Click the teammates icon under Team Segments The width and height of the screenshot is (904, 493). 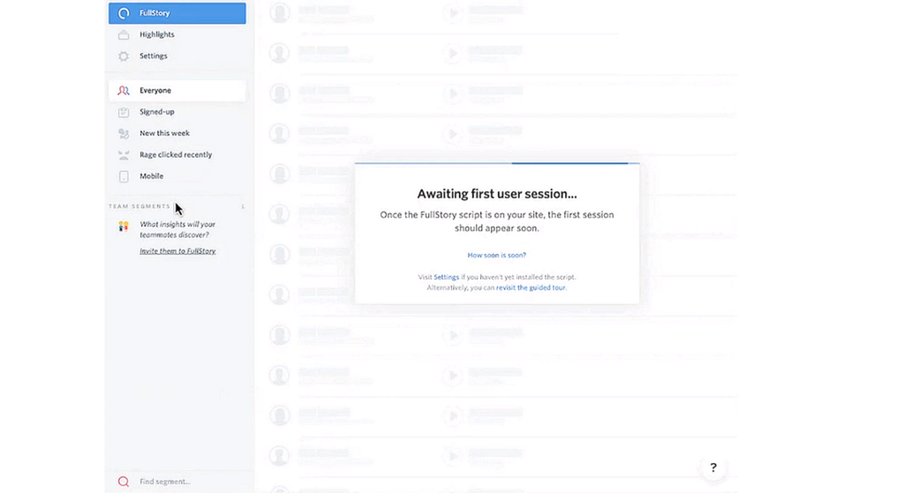click(124, 227)
